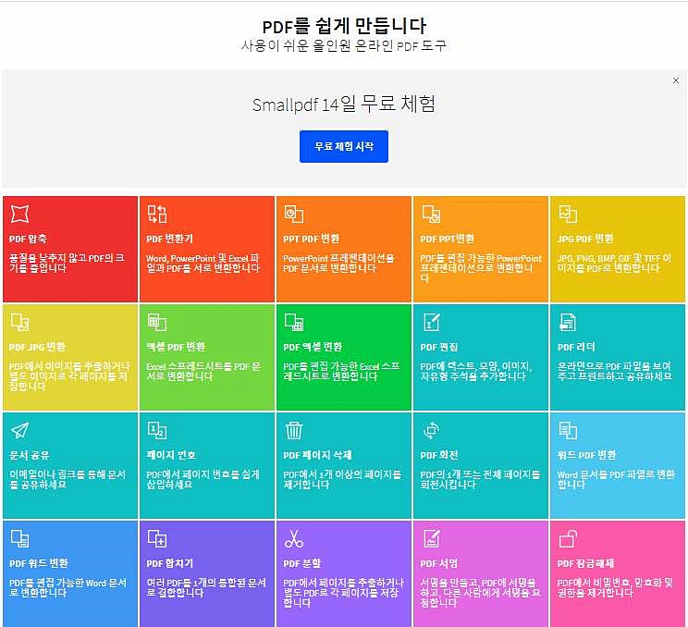The height and width of the screenshot is (627, 688).
Task: Click the 워드 PDF 변환 icon
Action: [x=568, y=430]
